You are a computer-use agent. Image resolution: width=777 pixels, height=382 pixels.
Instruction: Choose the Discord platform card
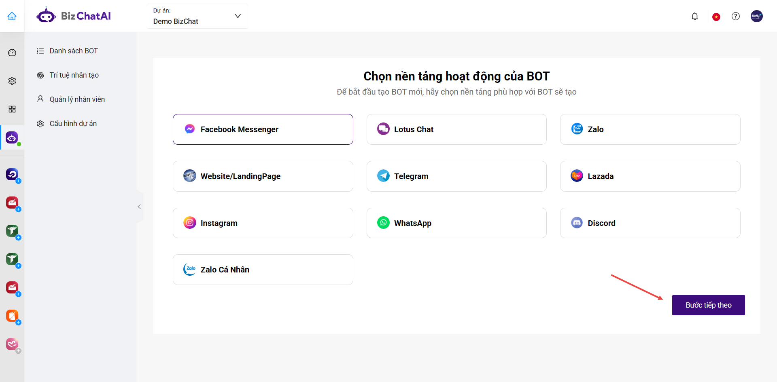coord(650,223)
